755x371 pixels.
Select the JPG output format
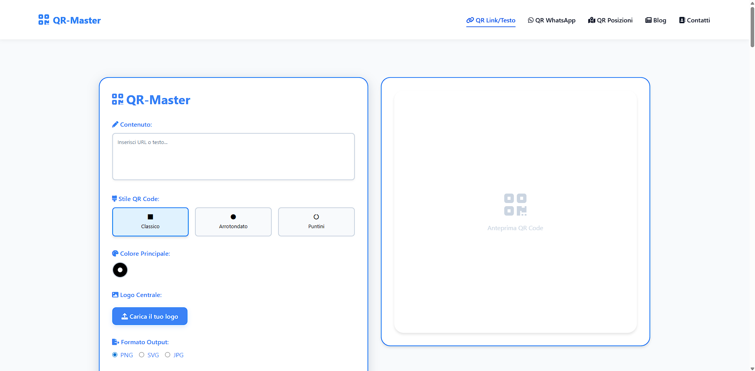pyautogui.click(x=167, y=354)
